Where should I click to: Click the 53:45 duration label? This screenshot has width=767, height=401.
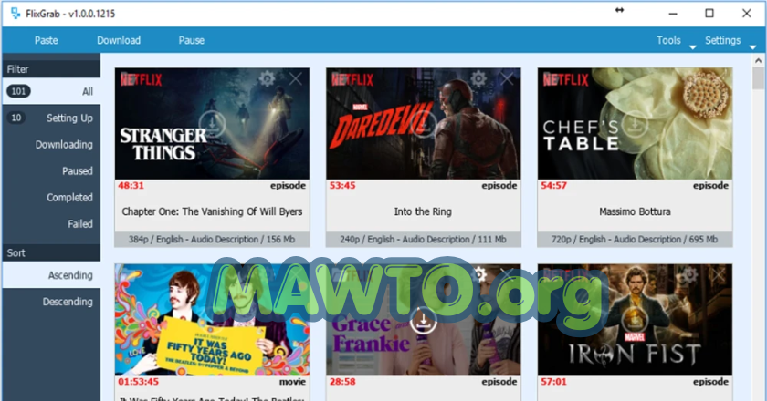342,186
